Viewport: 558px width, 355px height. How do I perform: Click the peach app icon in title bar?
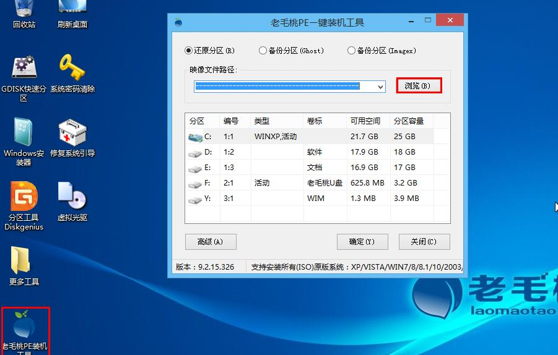coord(178,22)
